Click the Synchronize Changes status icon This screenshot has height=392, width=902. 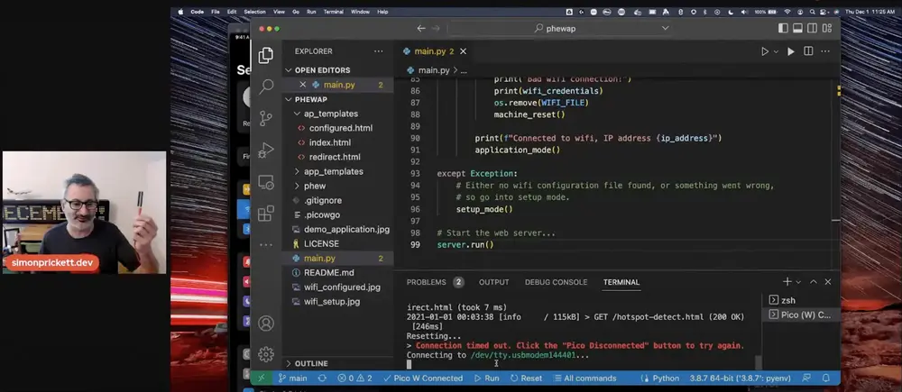point(322,378)
